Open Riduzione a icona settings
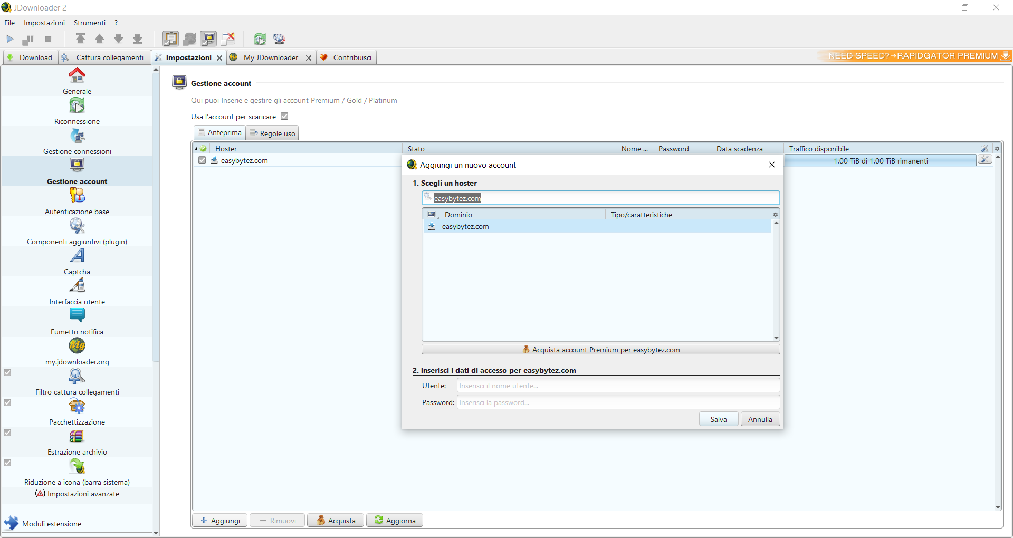Image resolution: width=1013 pixels, height=538 pixels. (77, 472)
